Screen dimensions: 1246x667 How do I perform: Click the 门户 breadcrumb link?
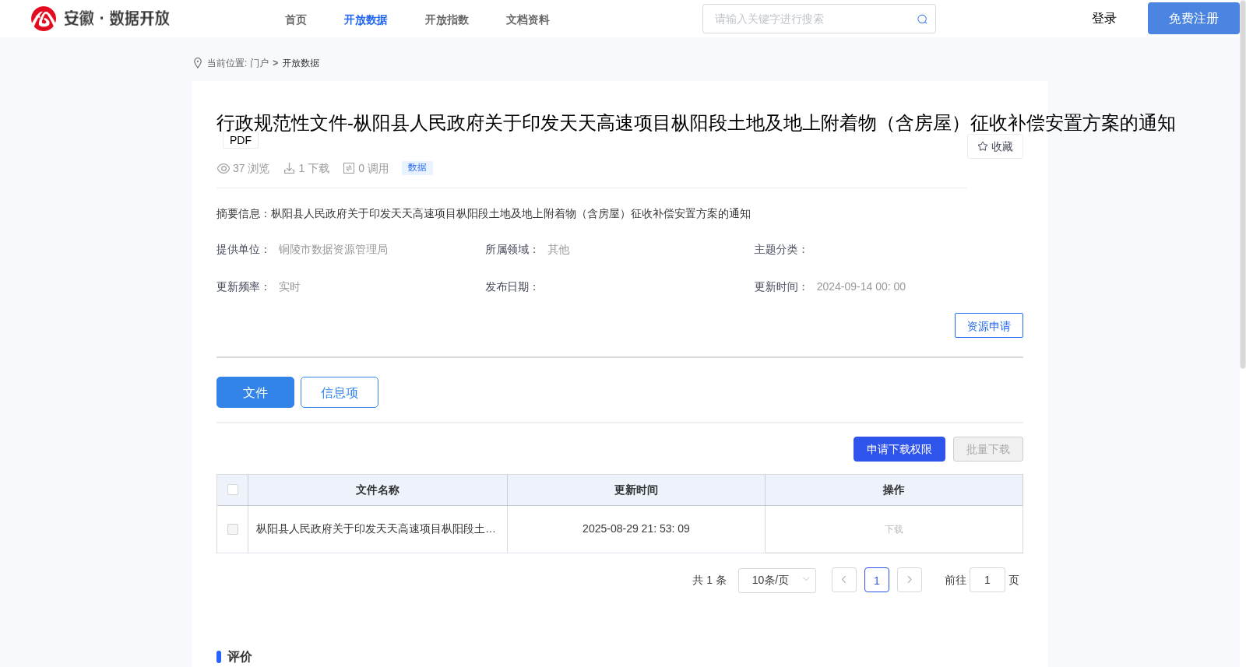(x=259, y=63)
